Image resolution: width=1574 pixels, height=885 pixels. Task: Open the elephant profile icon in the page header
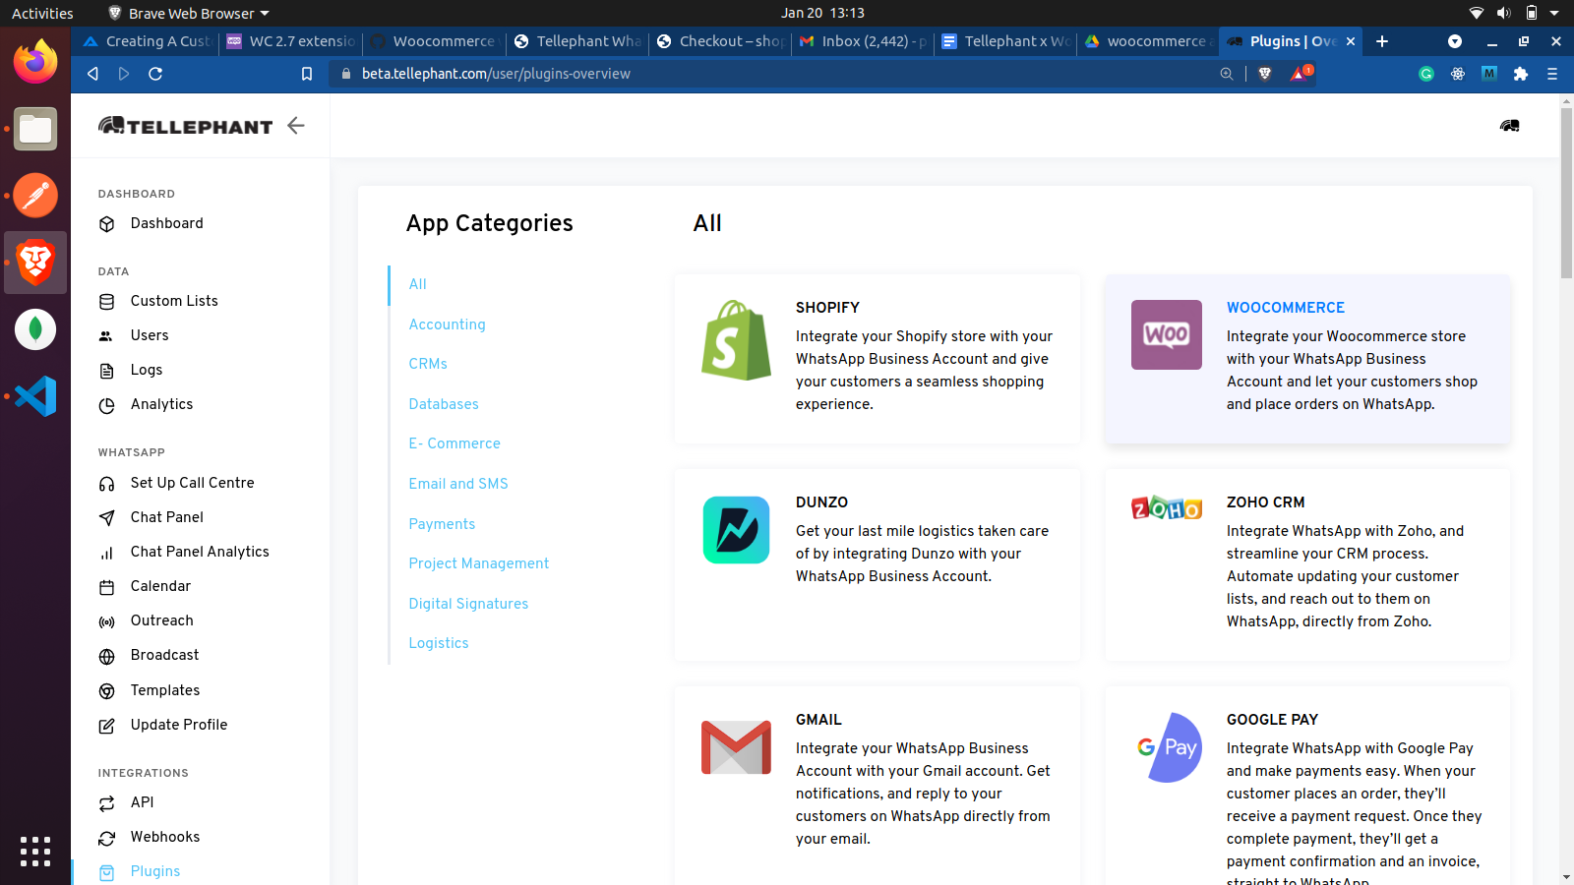click(x=1509, y=125)
